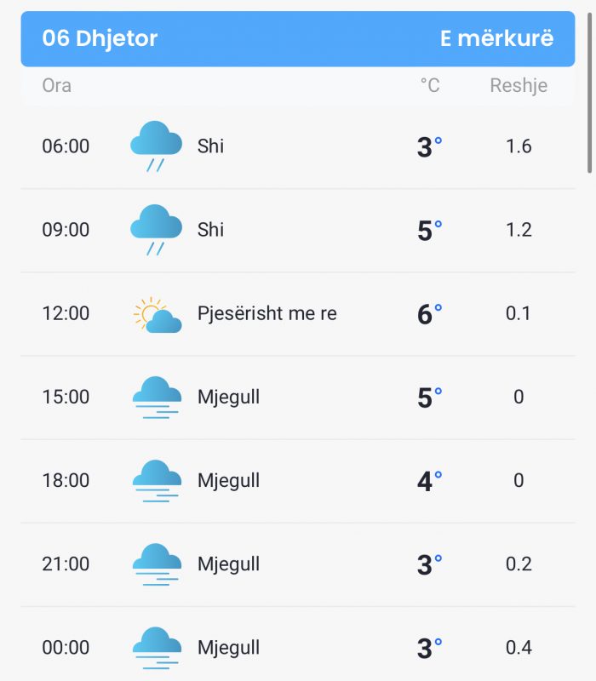
Task: Select the partly cloudy sun icon at 12:00
Action: [x=158, y=315]
